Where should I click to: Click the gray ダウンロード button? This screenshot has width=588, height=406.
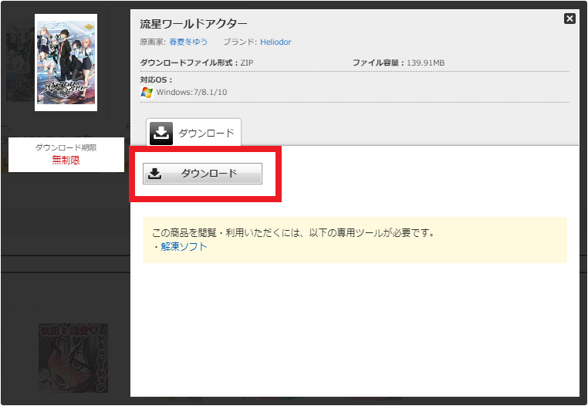point(202,174)
